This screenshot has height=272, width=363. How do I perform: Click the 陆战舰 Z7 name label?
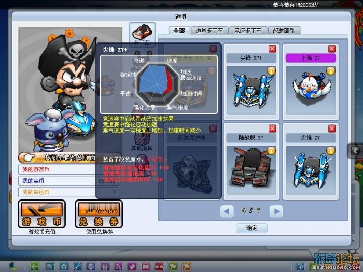coord(251,138)
